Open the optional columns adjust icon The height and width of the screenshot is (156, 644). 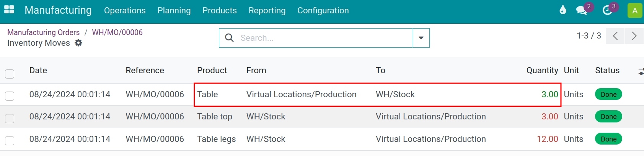click(641, 71)
